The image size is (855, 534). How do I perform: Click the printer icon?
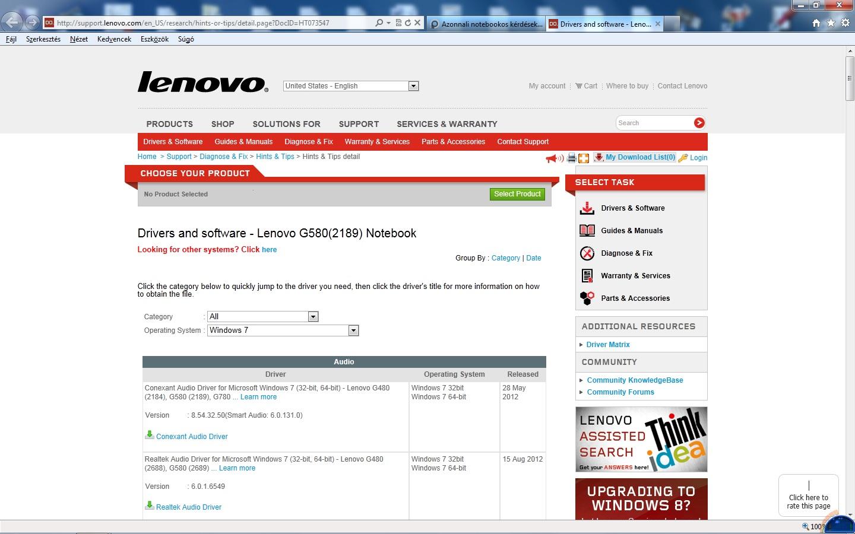coord(571,158)
